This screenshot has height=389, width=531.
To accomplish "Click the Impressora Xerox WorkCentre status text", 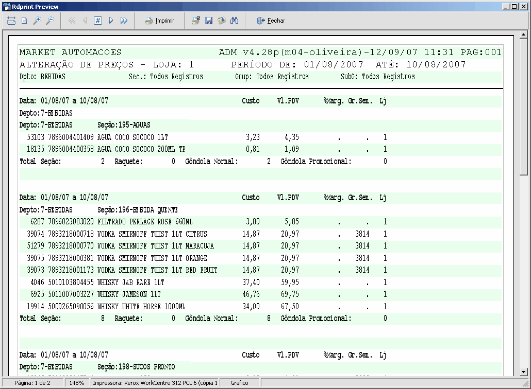I will point(155,383).
